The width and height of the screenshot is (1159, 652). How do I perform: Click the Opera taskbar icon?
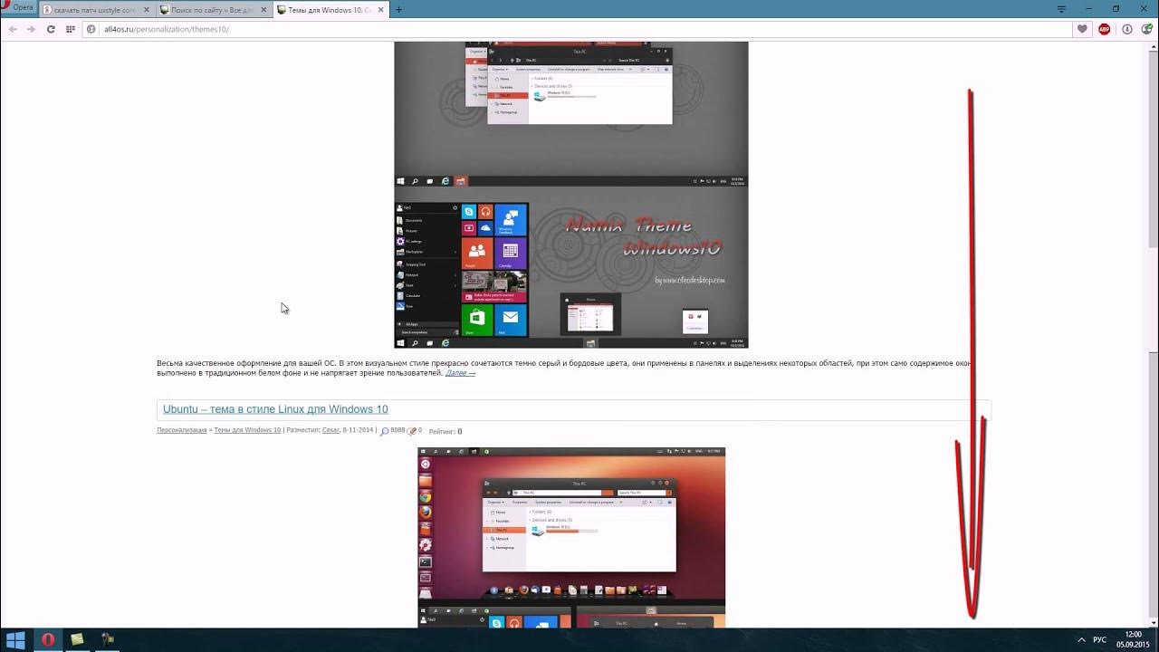point(48,639)
